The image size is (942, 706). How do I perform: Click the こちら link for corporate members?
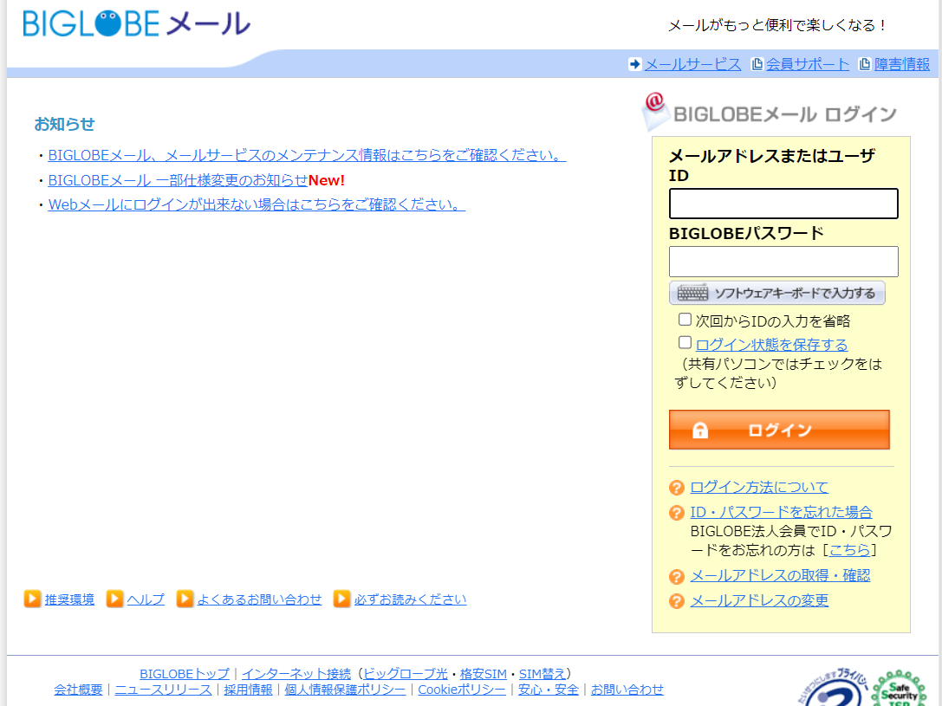coord(849,550)
